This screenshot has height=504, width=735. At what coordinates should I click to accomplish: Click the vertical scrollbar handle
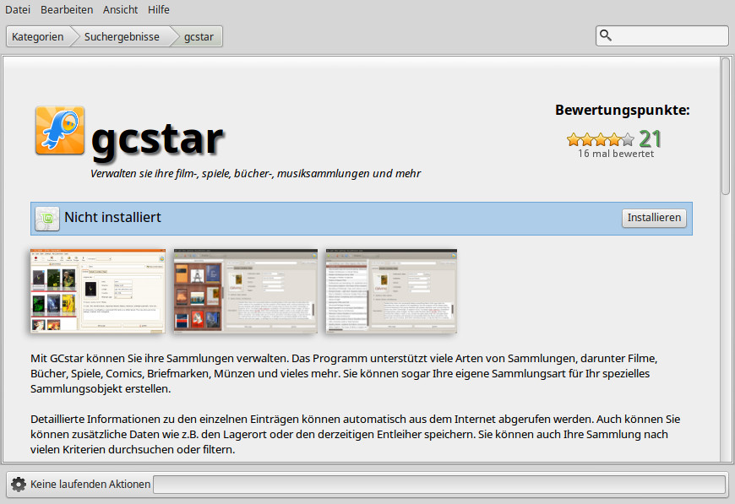[725, 127]
